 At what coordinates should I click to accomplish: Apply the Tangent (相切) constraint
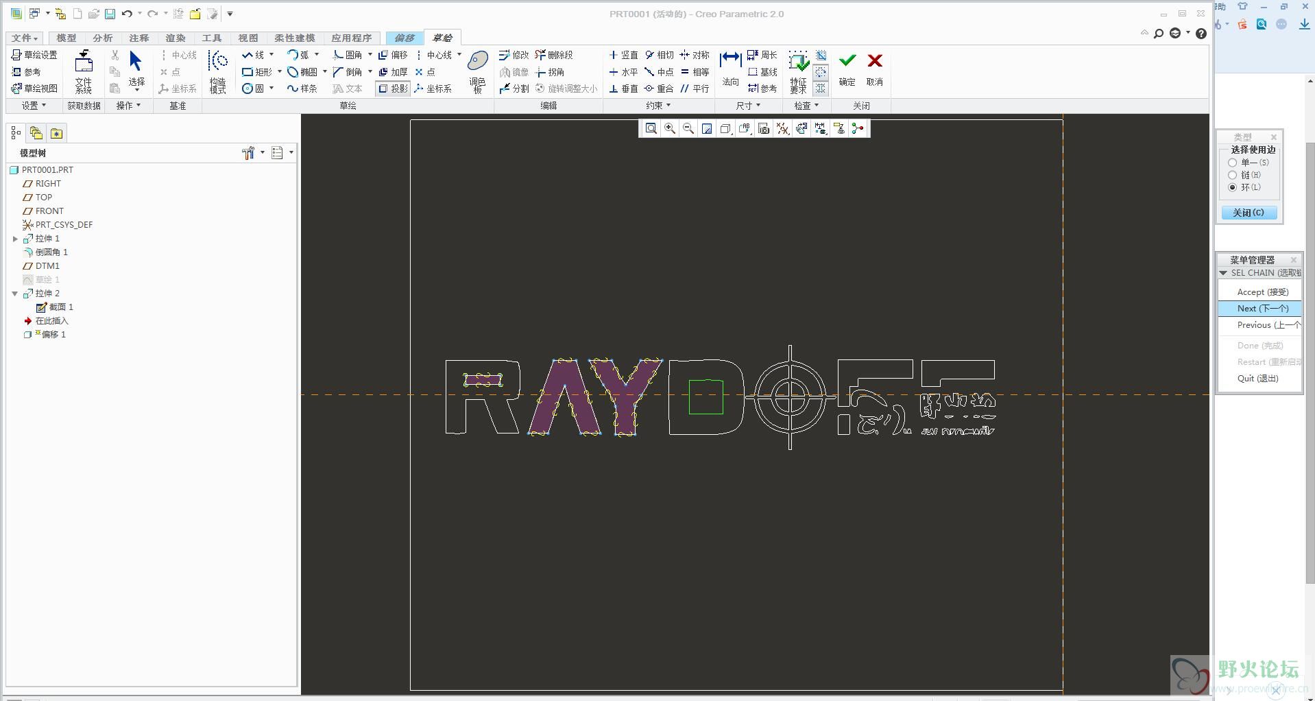[659, 55]
